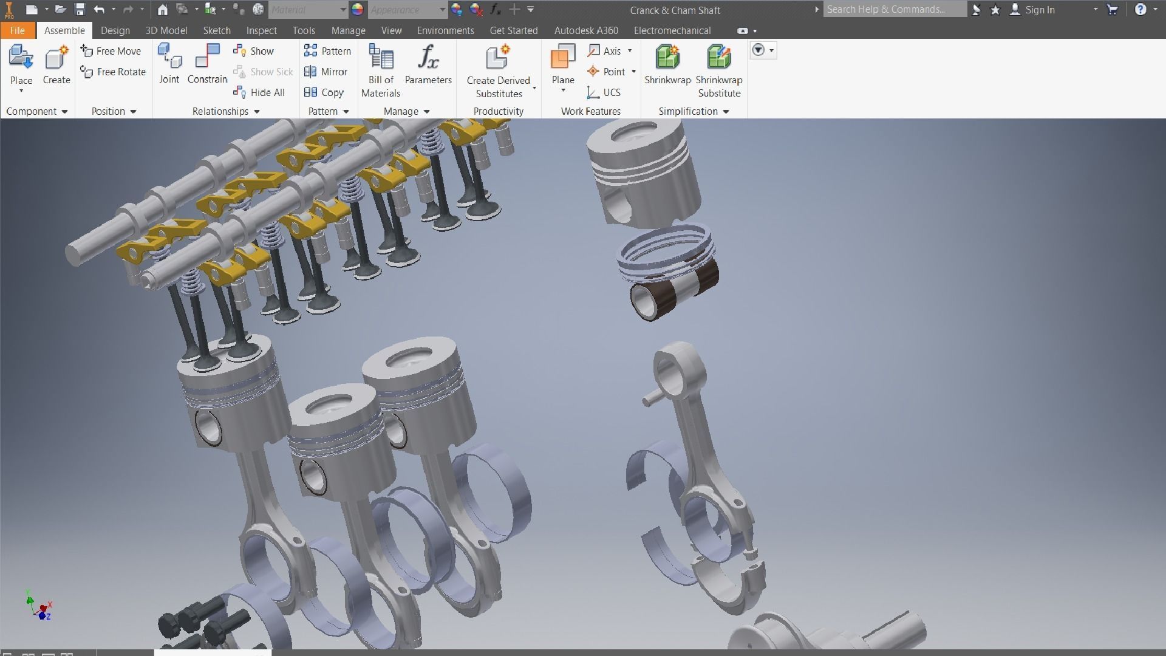This screenshot has width=1166, height=656.
Task: Click the Copy components tool
Action: click(324, 92)
